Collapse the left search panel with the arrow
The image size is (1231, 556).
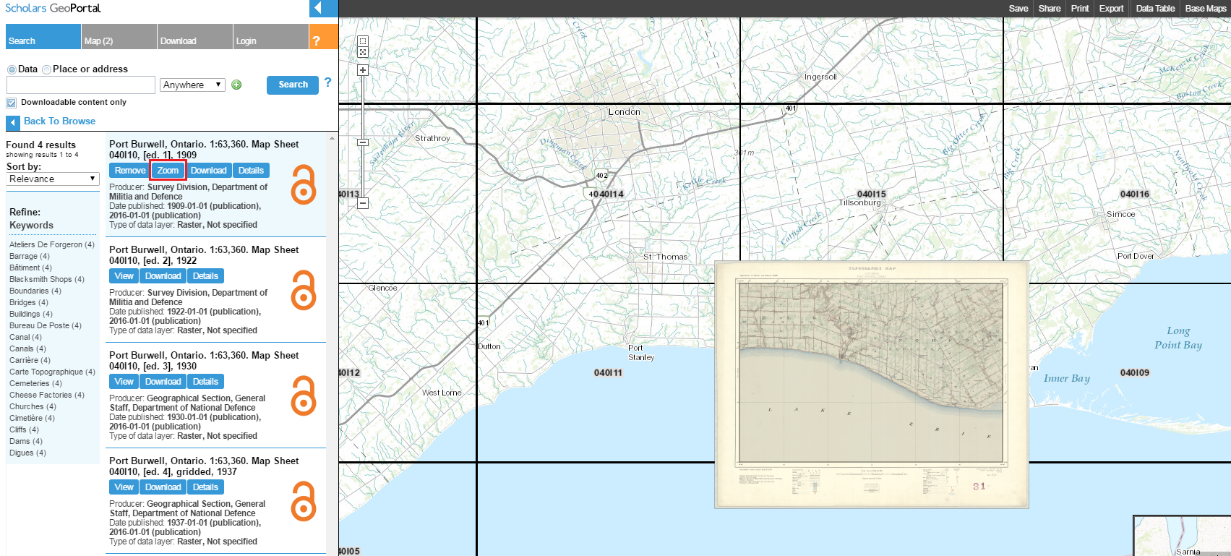pos(318,9)
